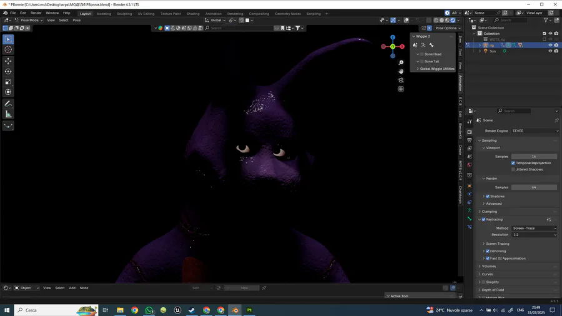Screen dimensions: 562x316
Task: Pin the Scene properties panel
Action: tap(556, 121)
